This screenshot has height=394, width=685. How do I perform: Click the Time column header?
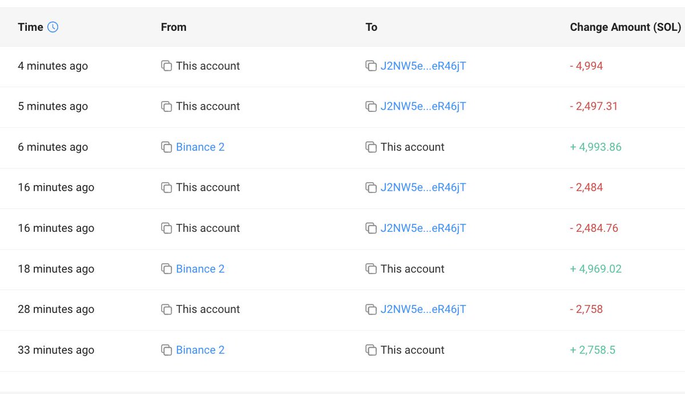(30, 27)
